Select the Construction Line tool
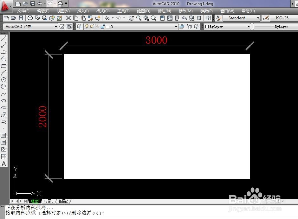The image size is (298, 219). (4, 45)
